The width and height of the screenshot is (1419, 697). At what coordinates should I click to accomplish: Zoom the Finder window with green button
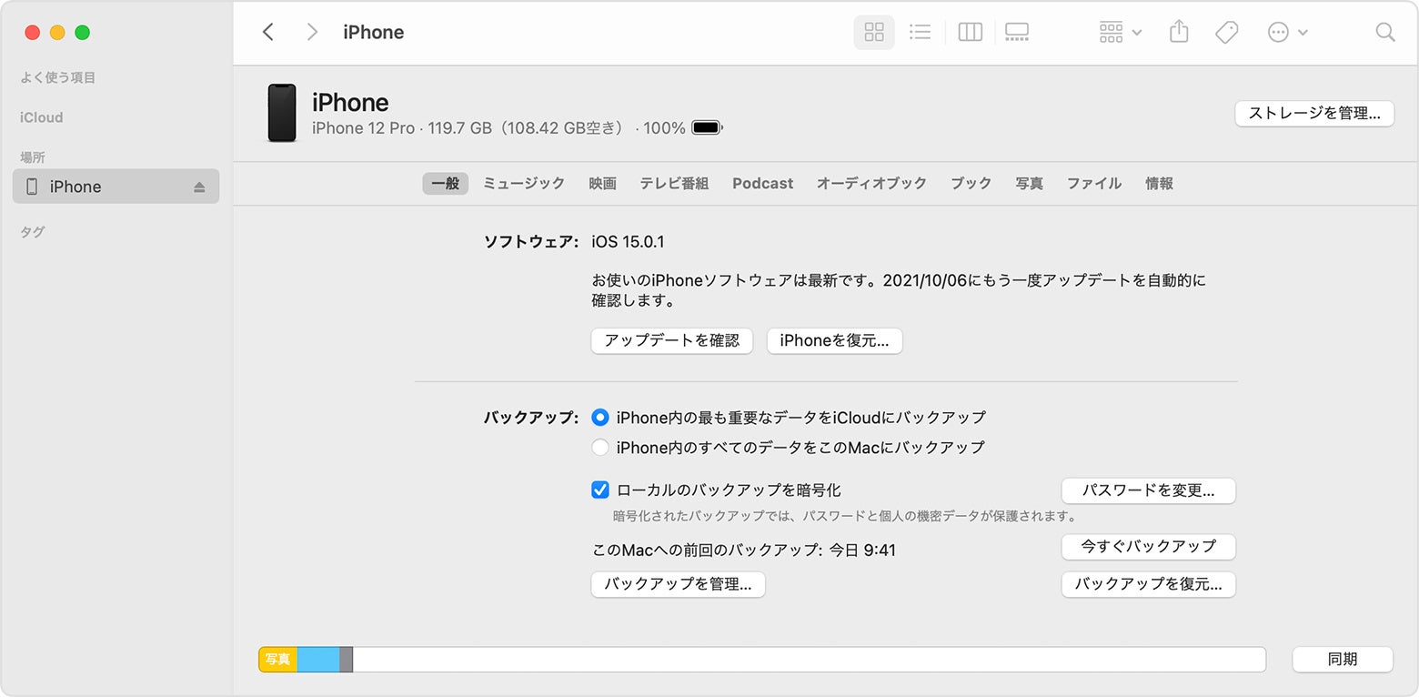pyautogui.click(x=82, y=33)
